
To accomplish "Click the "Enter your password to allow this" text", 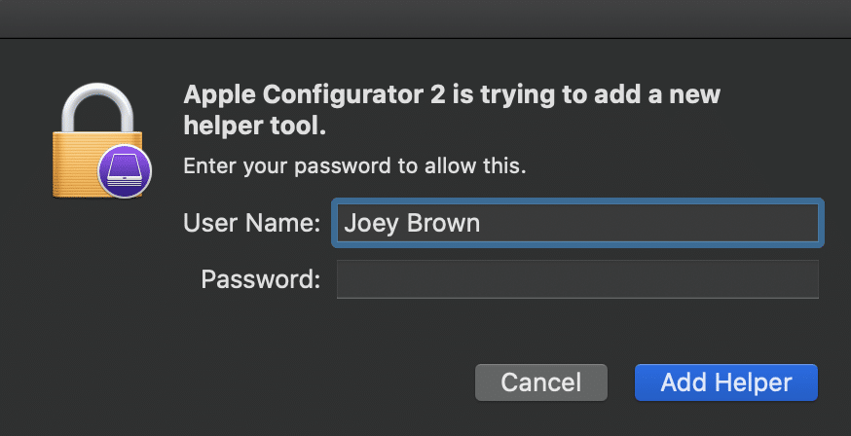I will [x=354, y=166].
